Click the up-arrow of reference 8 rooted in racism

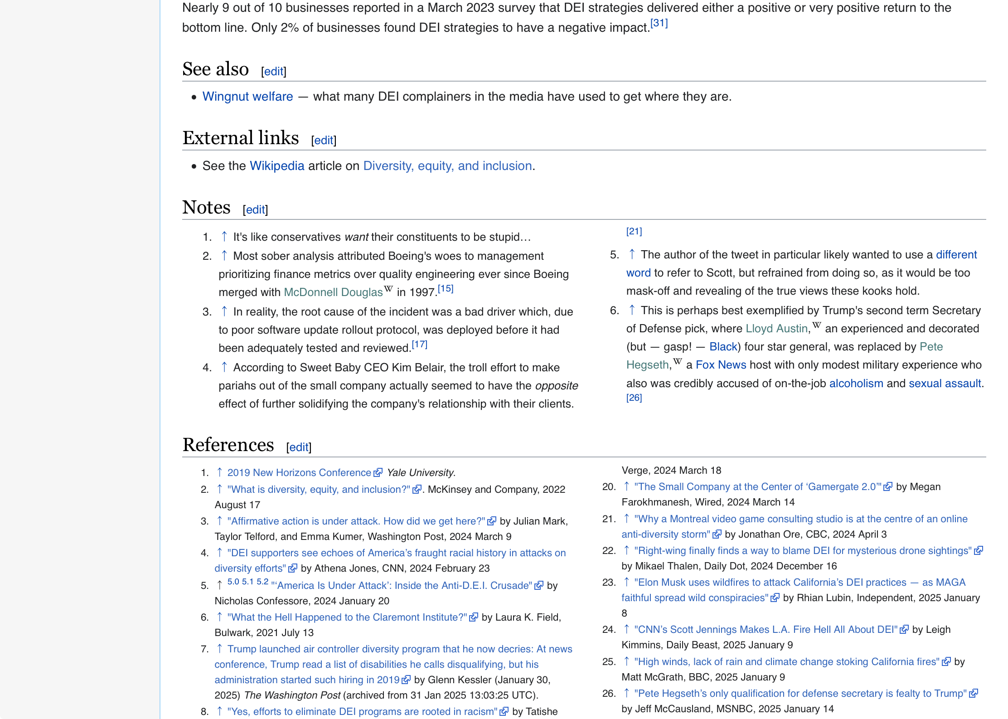click(x=219, y=711)
